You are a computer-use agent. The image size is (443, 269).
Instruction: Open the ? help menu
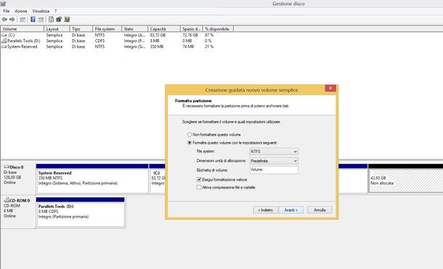pyautogui.click(x=55, y=11)
